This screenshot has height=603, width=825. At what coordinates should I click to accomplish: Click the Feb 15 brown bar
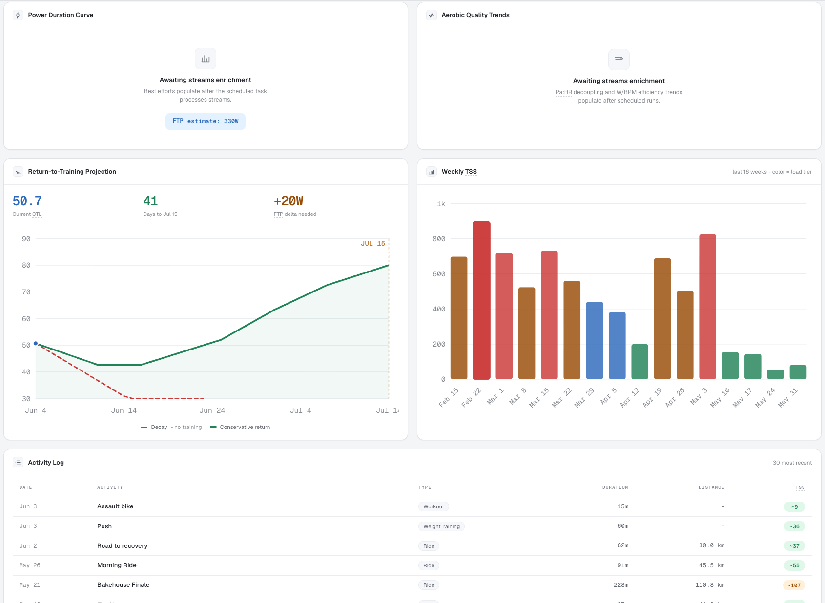[x=459, y=318]
